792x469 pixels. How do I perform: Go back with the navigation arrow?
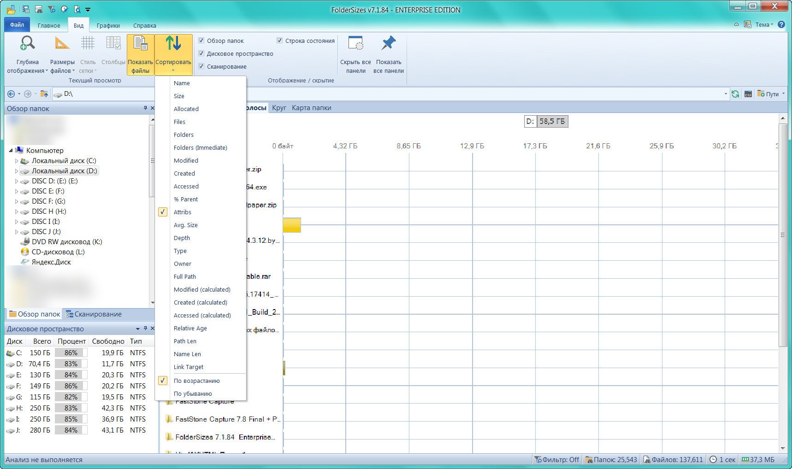click(11, 94)
